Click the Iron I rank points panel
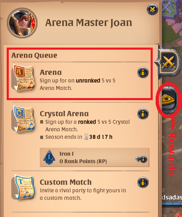This screenshot has height=217, width=182. click(x=95, y=157)
